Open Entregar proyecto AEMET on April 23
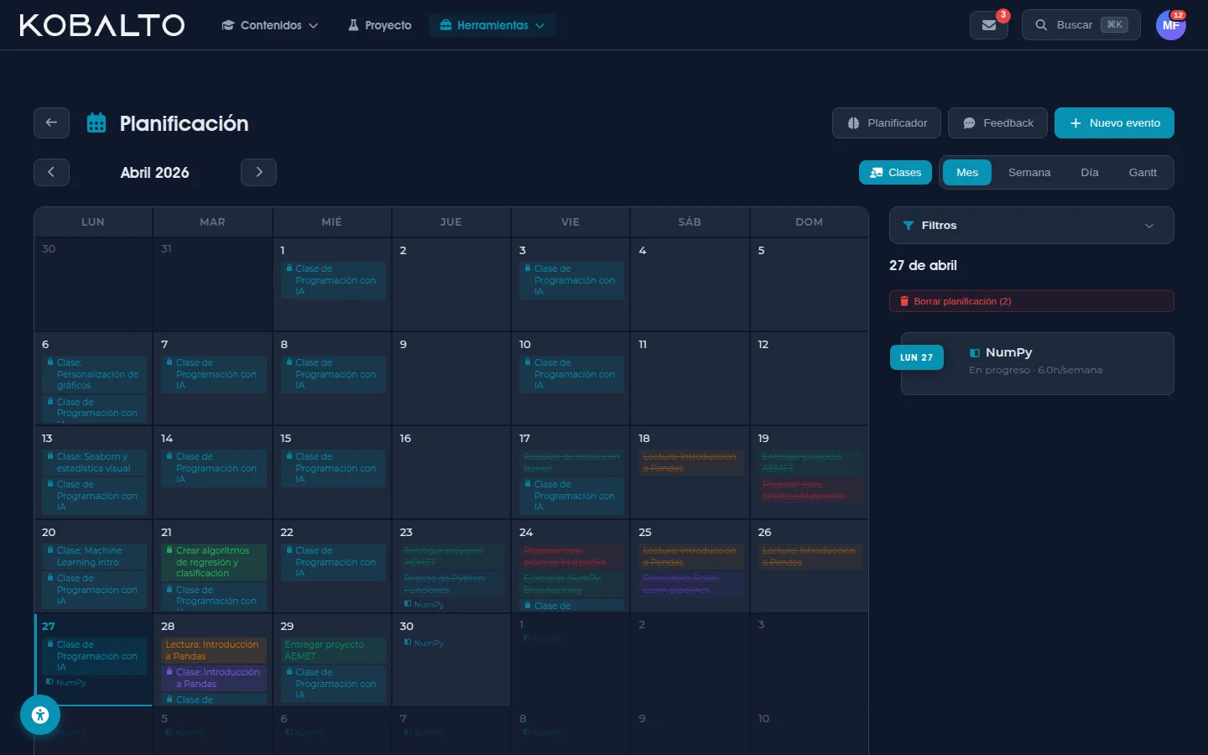1208x755 pixels. pos(453,557)
